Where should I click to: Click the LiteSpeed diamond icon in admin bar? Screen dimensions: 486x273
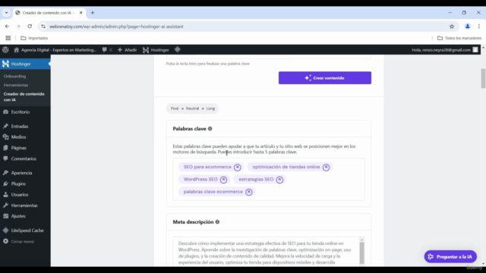point(177,49)
